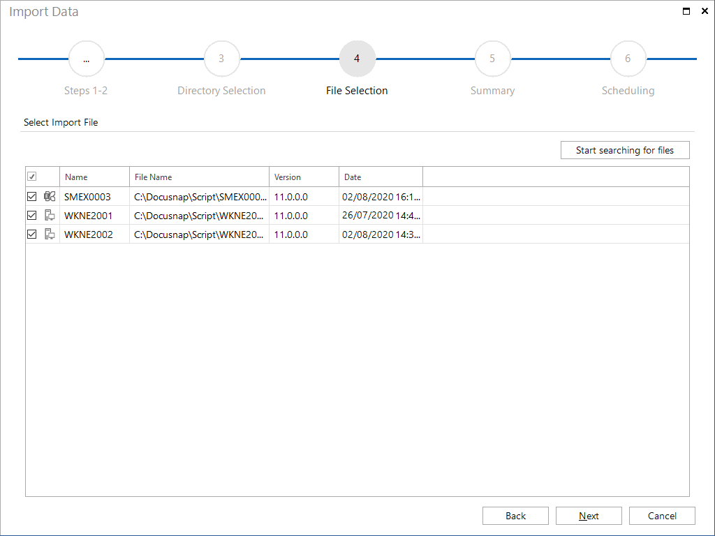The image size is (715, 536).
Task: Jump to step 6 Scheduling
Action: tap(628, 59)
